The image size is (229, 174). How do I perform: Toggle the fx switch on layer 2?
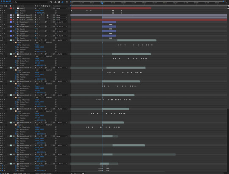pos(42,15)
